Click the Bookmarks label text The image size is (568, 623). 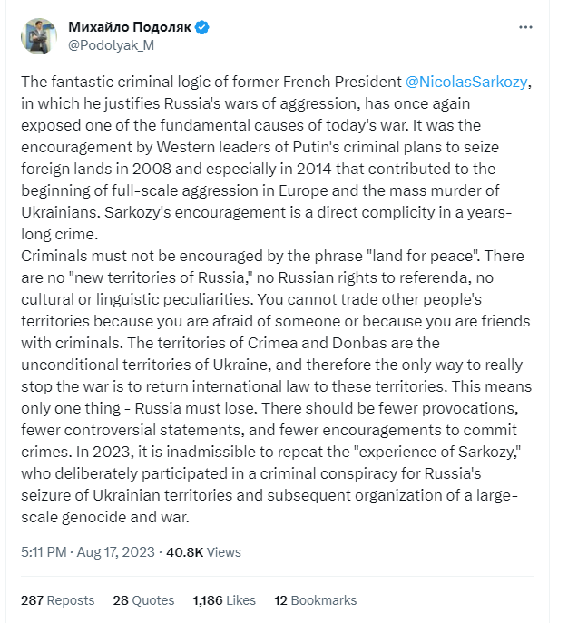tap(324, 600)
